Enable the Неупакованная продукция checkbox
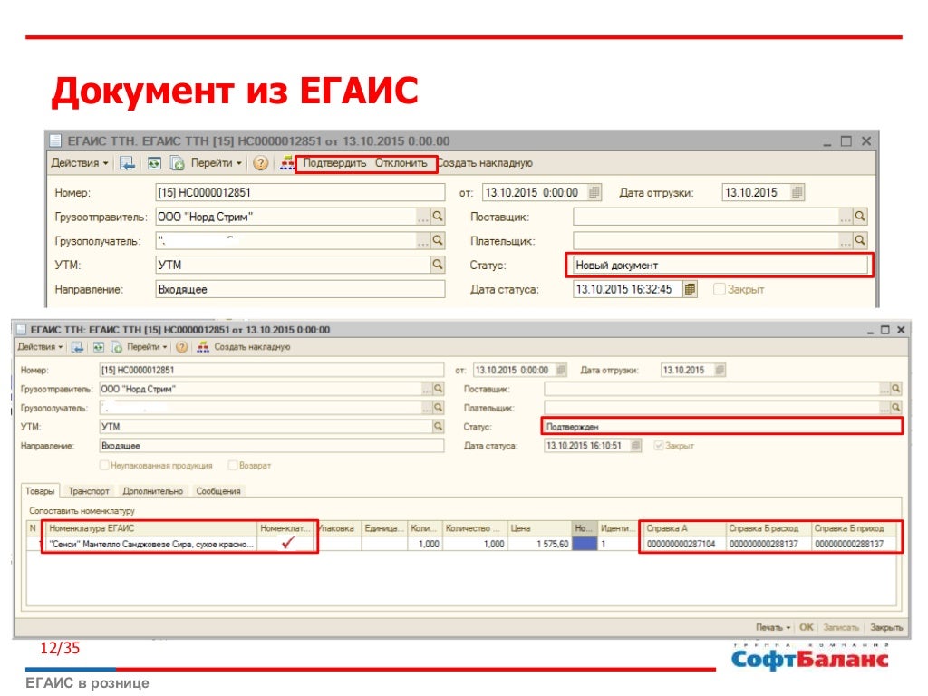This screenshot has width=928, height=696. [x=105, y=465]
